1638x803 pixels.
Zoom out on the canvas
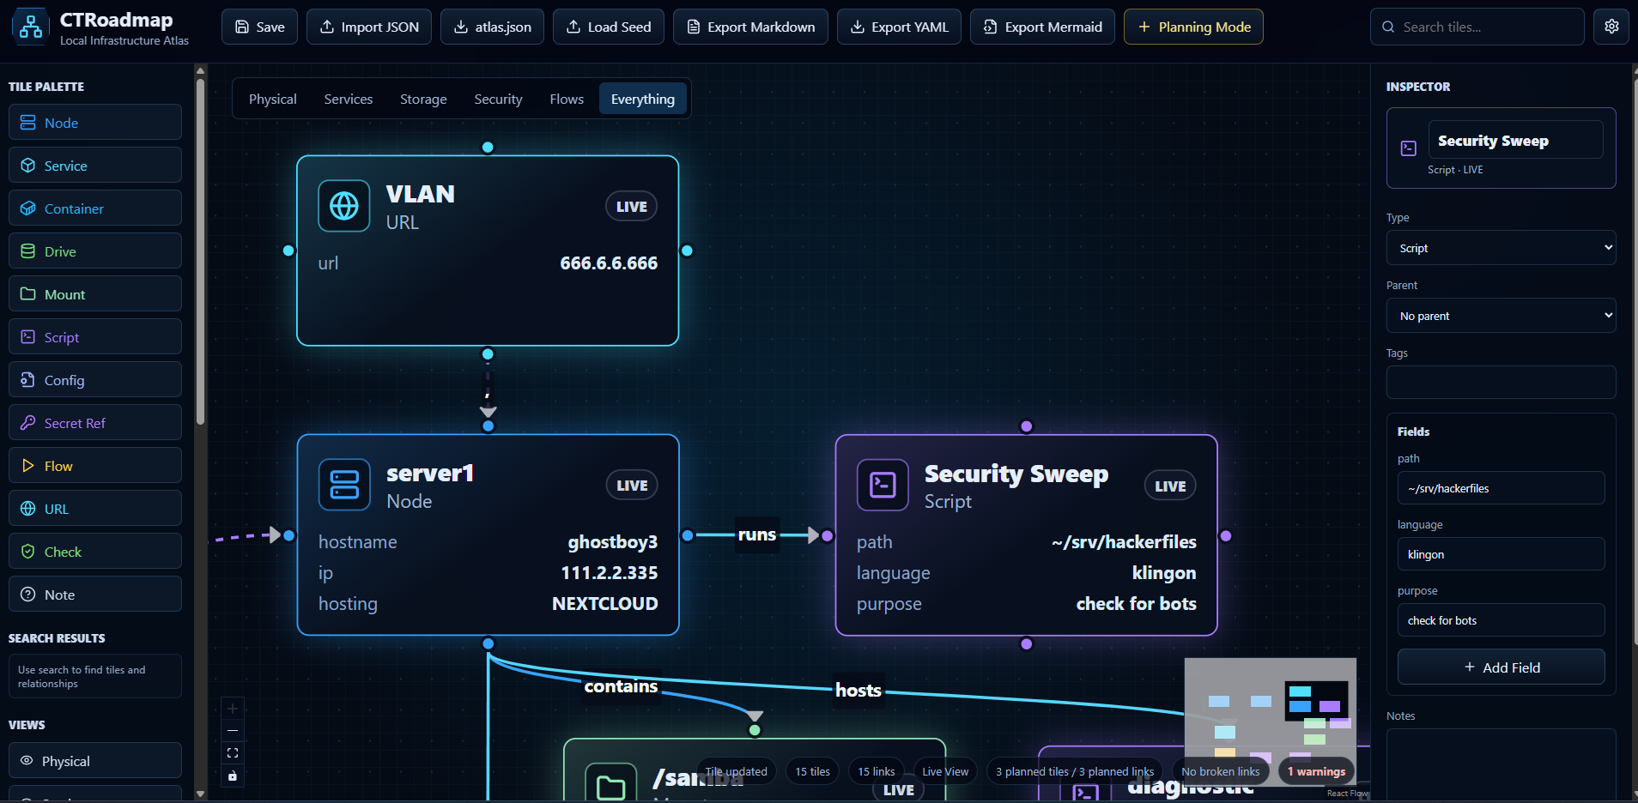233,731
